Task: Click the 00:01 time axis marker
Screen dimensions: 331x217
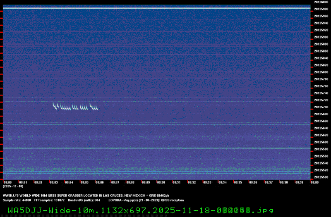Action: click(23, 182)
